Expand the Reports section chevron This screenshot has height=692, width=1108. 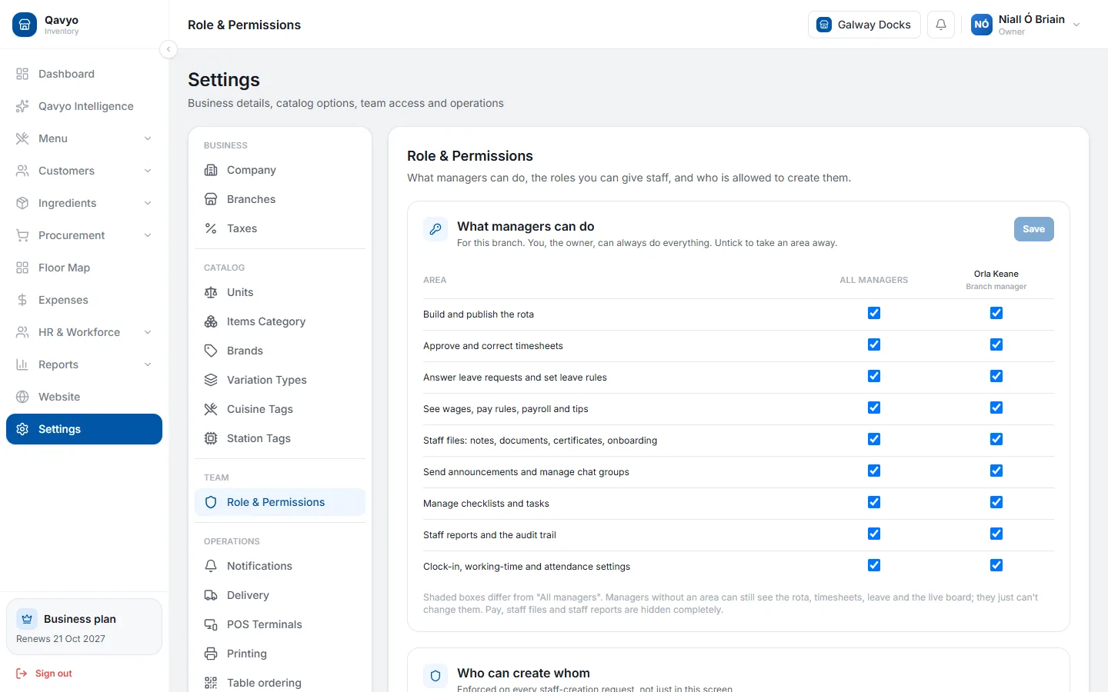[148, 364]
